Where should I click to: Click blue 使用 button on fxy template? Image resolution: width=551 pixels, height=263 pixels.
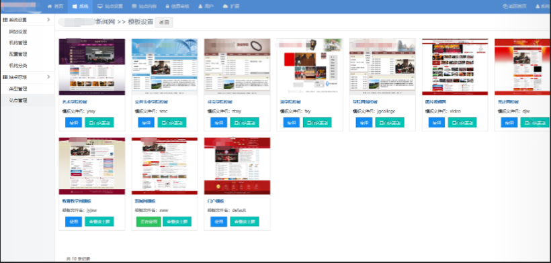(292, 122)
